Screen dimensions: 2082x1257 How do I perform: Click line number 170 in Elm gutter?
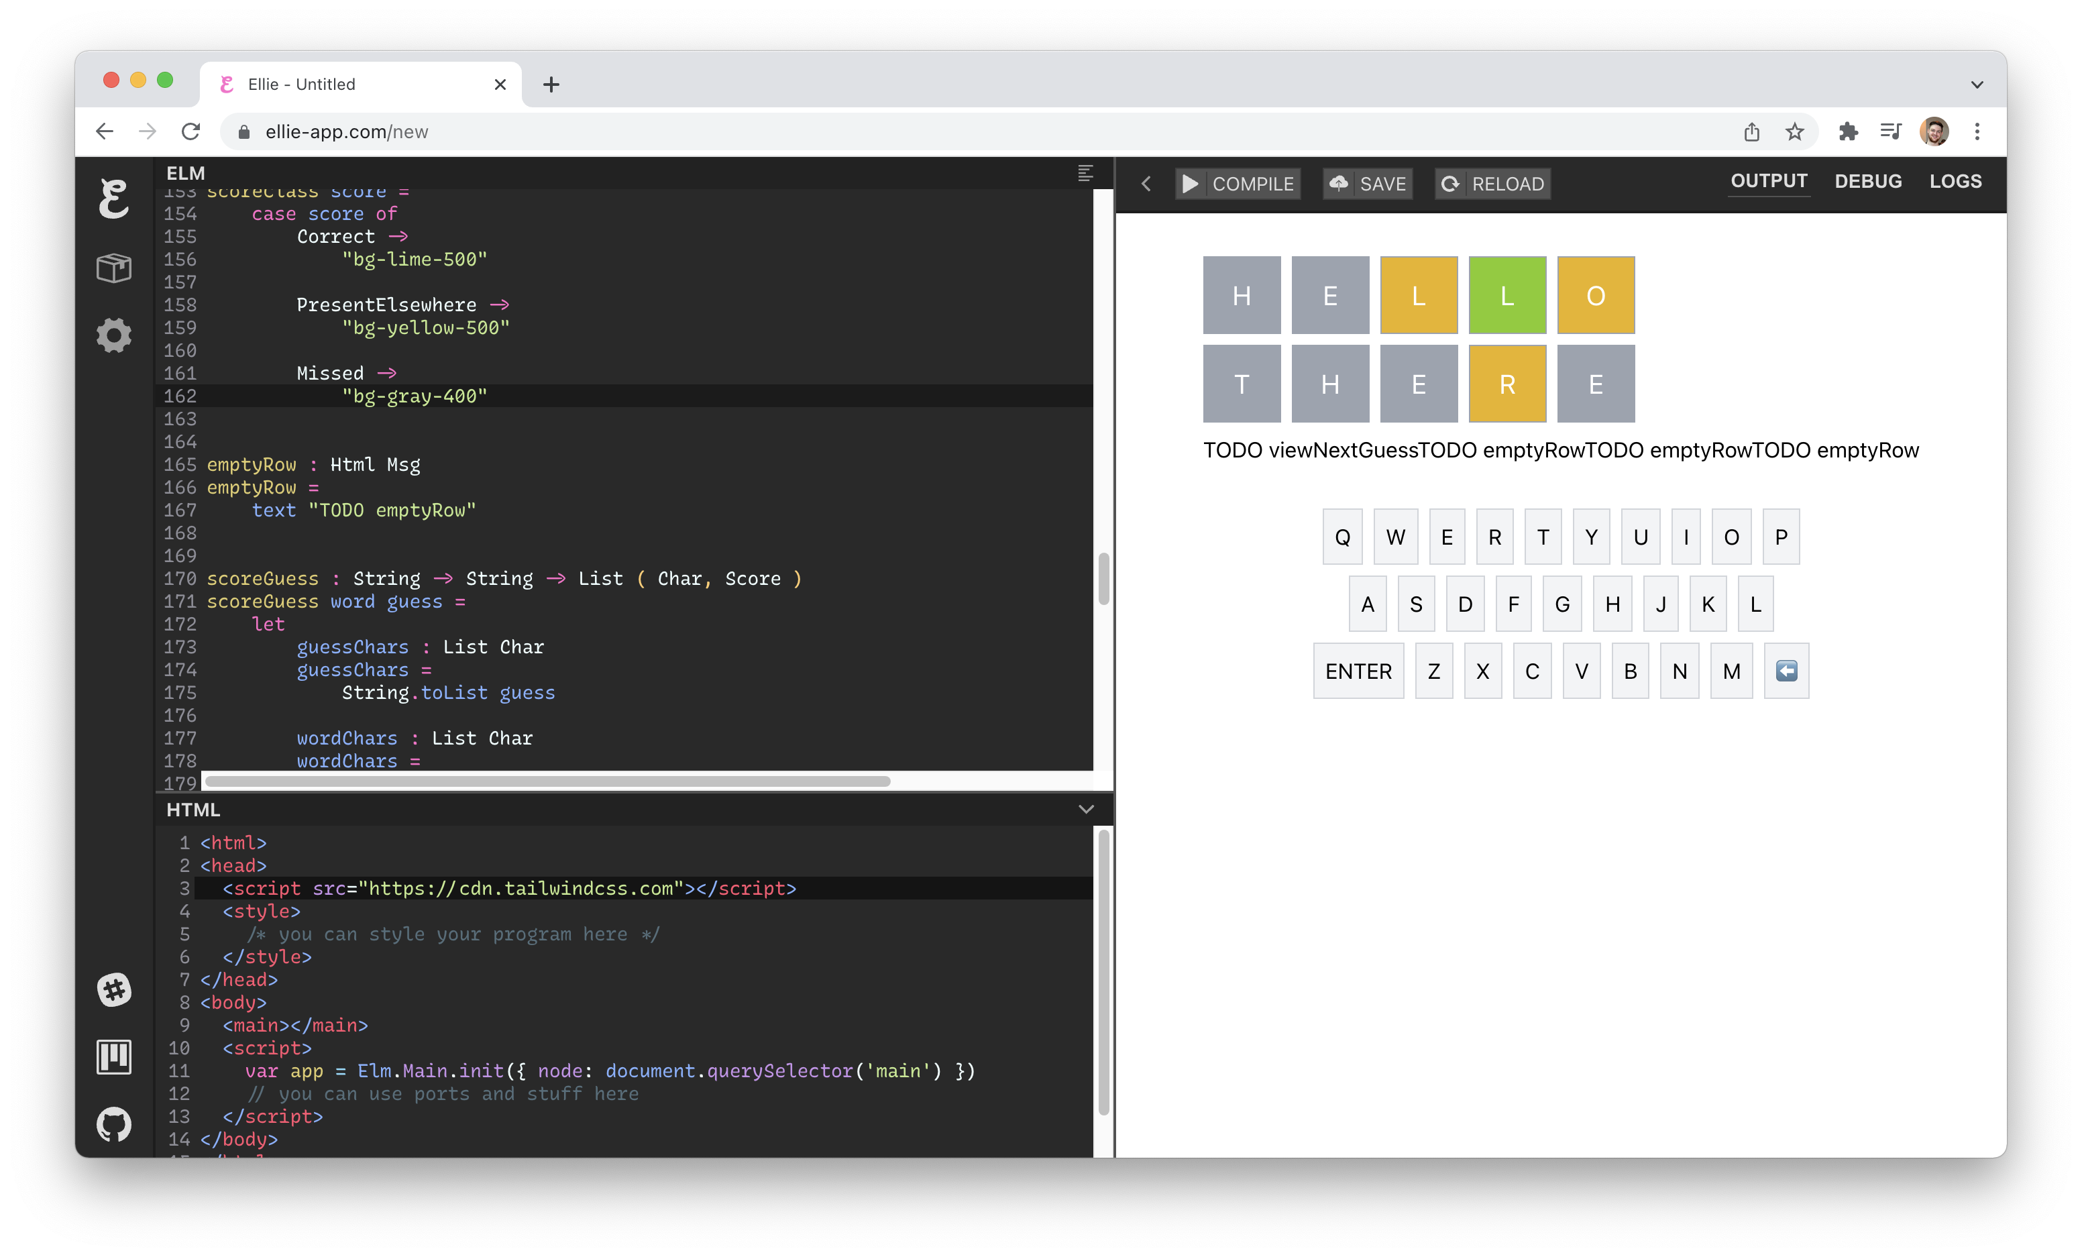[179, 579]
